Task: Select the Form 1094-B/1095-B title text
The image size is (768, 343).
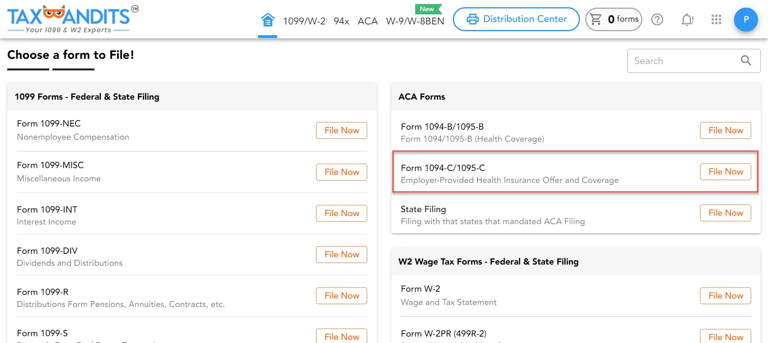Action: (442, 127)
